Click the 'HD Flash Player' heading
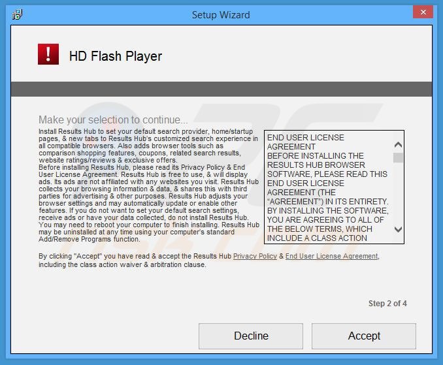This screenshot has height=365, width=443. tap(116, 56)
